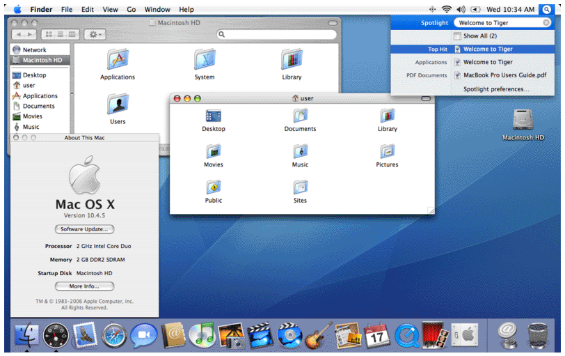Open Finder from the Dock

click(x=26, y=335)
